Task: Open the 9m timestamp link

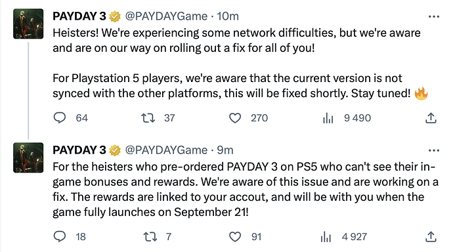Action: 225,150
